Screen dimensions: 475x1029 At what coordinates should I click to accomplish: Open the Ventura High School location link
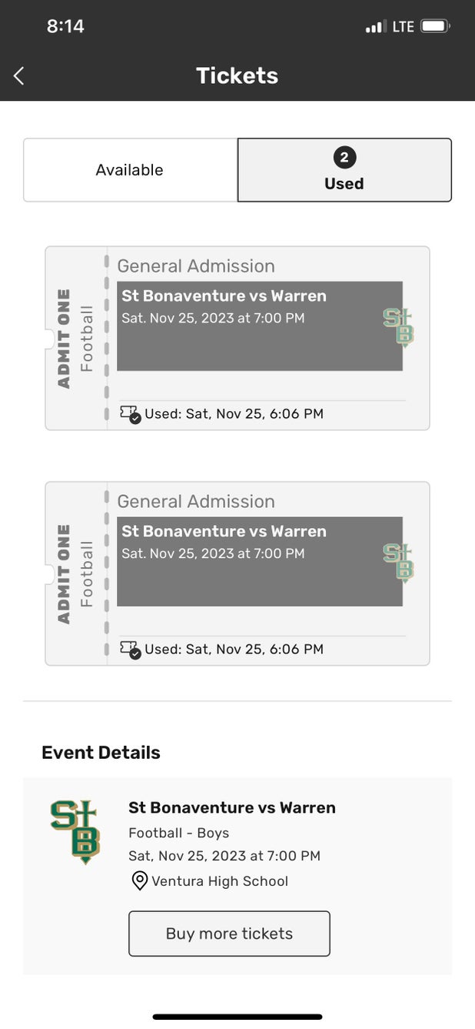tap(220, 881)
